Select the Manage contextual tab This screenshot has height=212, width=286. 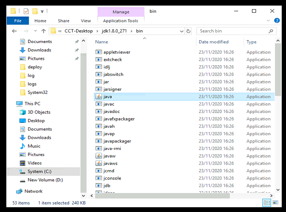click(x=121, y=12)
